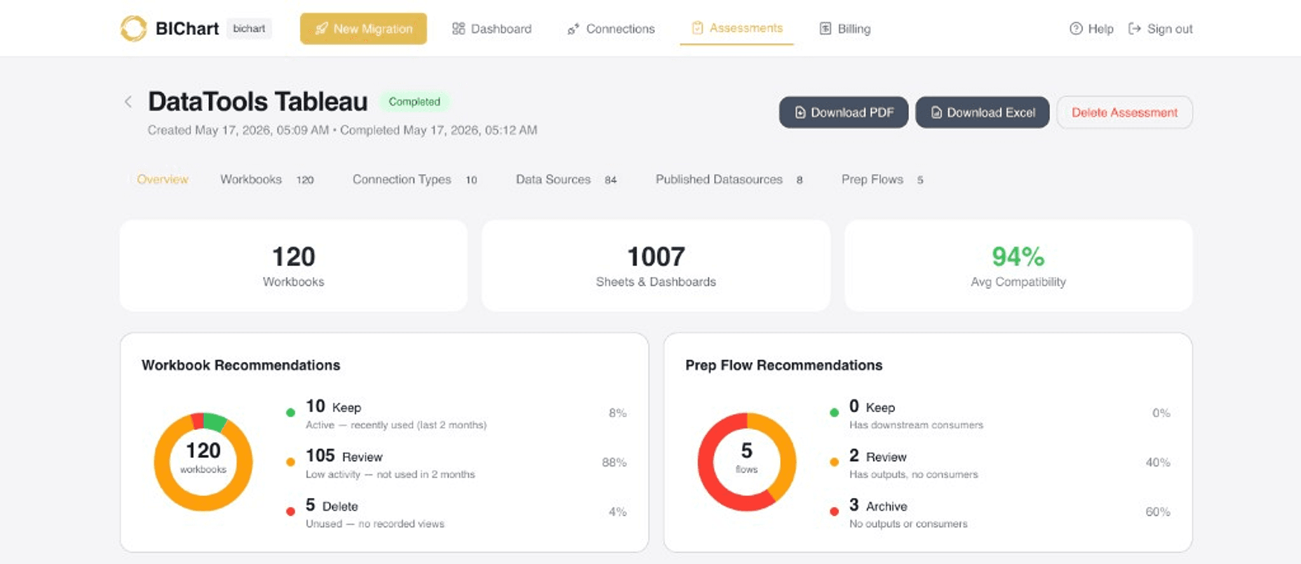The height and width of the screenshot is (564, 1301).
Task: Click the file icon in Download PDF
Action: tap(800, 112)
